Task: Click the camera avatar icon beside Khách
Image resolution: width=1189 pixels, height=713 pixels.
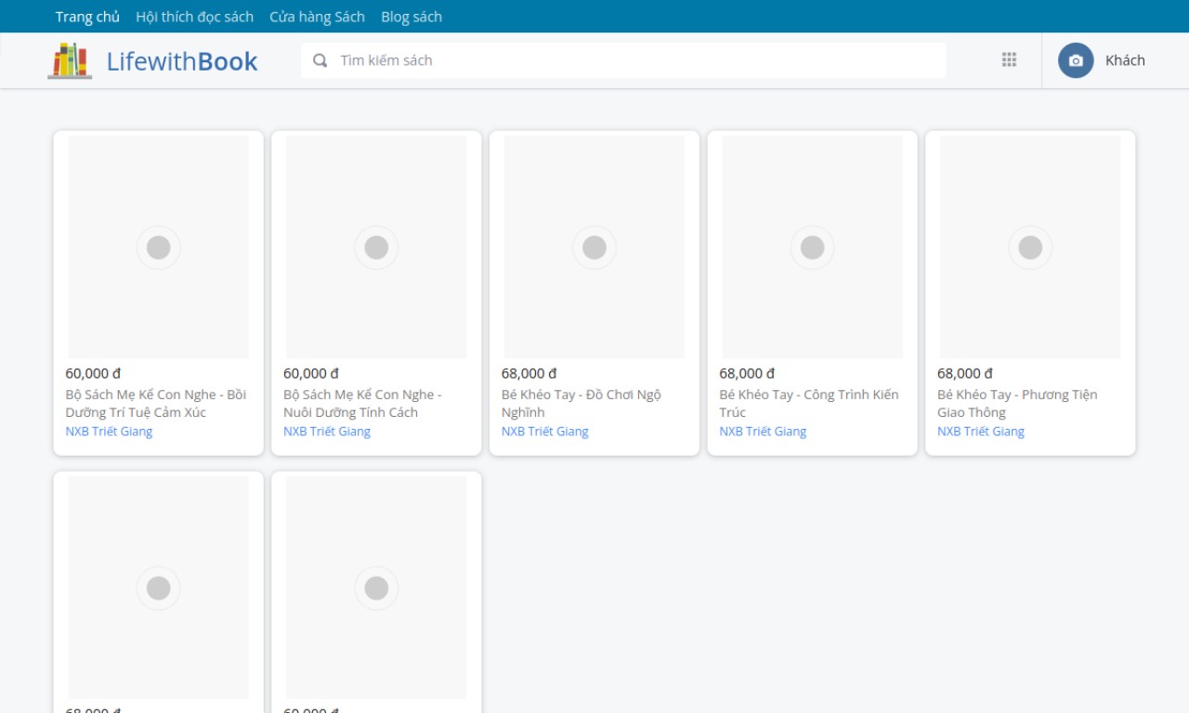Action: click(x=1076, y=60)
